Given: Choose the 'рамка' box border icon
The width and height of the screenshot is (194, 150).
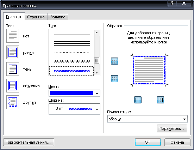Looking at the screenshot, I should click(13, 52).
